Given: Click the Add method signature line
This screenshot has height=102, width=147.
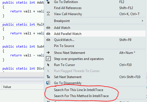Looking at the screenshot, I should coord(23,2).
